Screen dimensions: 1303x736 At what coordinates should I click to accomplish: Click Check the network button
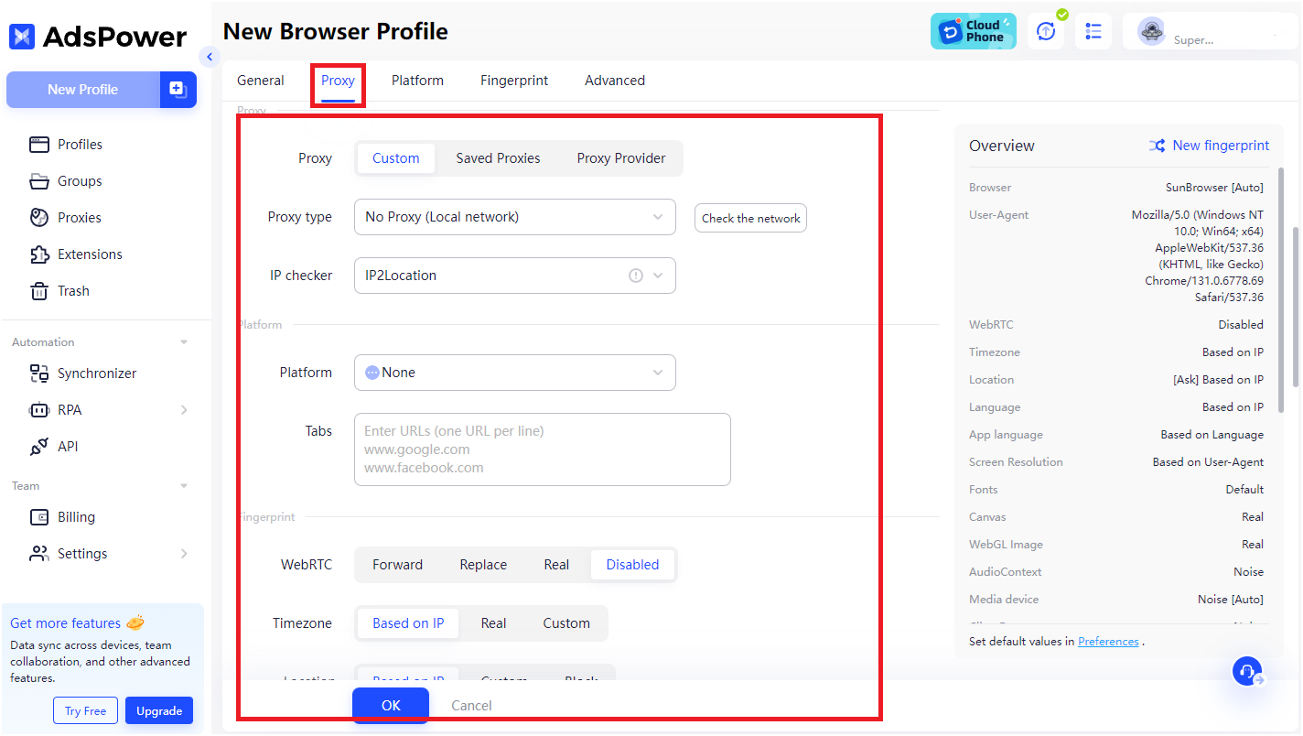[x=749, y=218]
